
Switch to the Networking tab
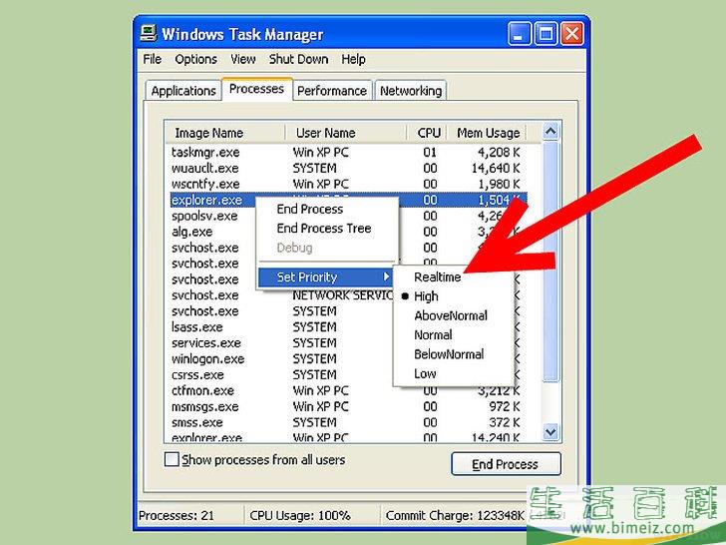(x=411, y=91)
